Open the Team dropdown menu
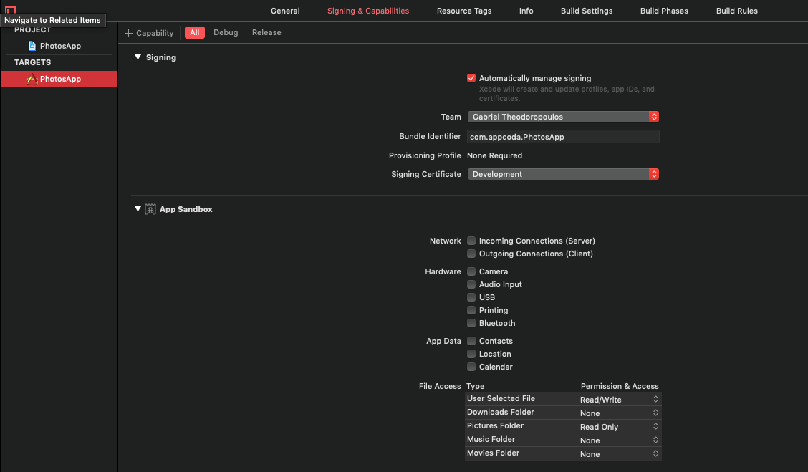 562,117
